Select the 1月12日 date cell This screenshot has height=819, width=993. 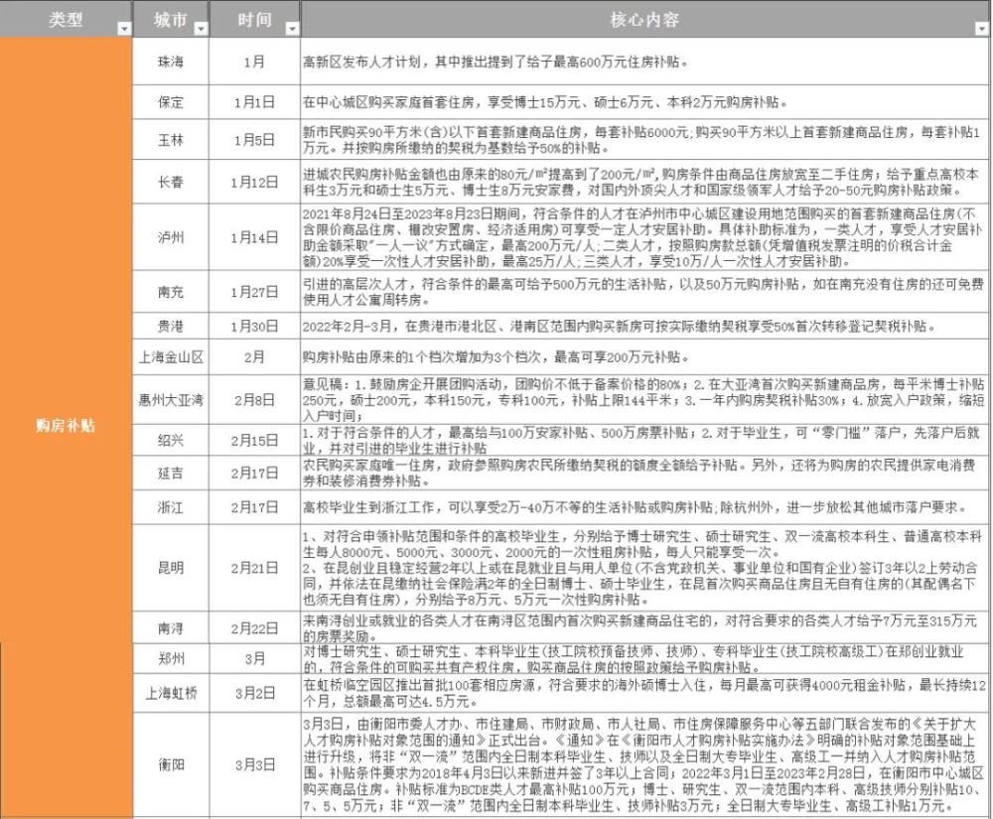coord(254,182)
